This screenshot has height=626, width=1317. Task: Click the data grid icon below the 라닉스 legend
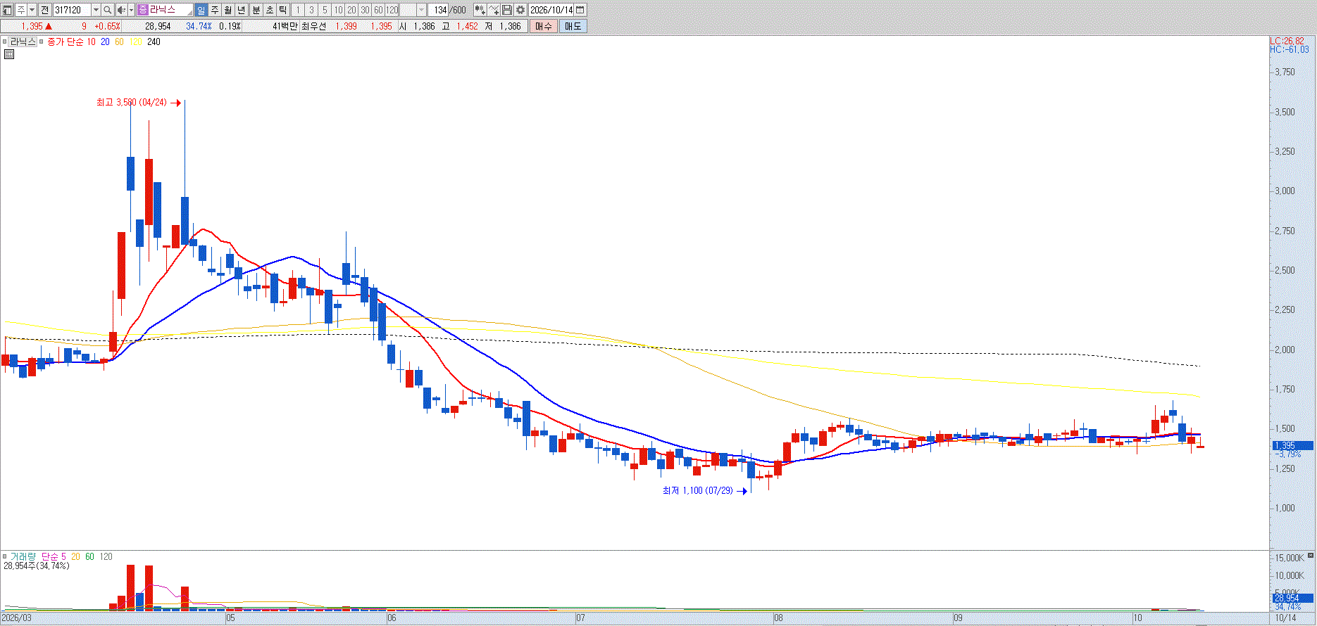click(x=9, y=54)
